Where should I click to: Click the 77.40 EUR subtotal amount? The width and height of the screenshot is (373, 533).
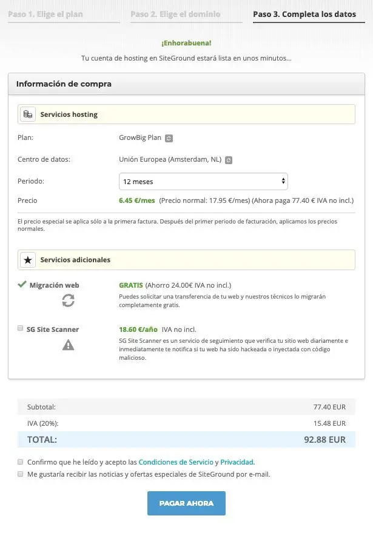click(x=329, y=407)
